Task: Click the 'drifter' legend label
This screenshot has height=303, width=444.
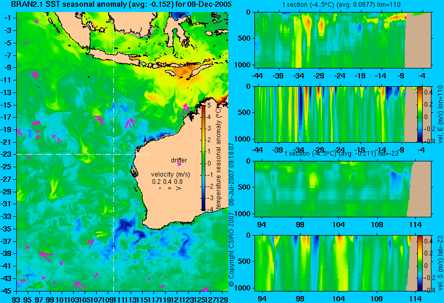Action: click(x=179, y=160)
